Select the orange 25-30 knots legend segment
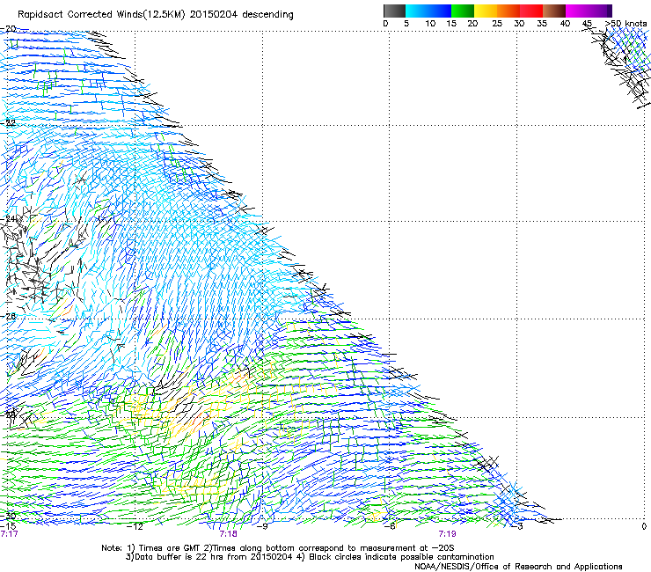Image resolution: width=651 pixels, height=572 pixels. [508, 11]
